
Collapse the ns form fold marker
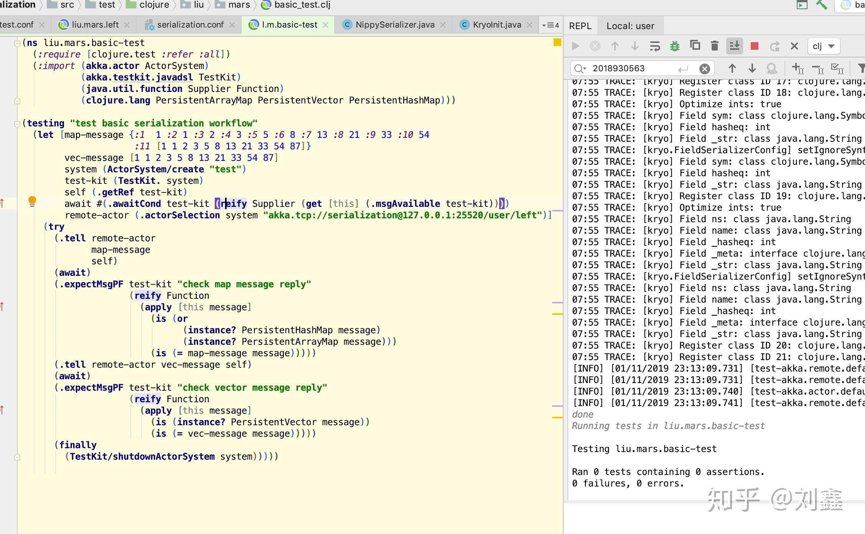[x=17, y=43]
